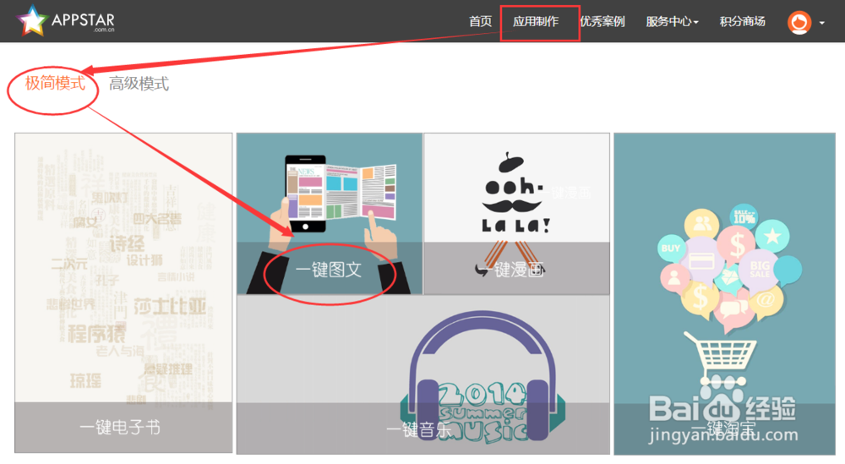Screen dimensions: 845x464
Task: Open the 积分商场 navigation item
Action: click(x=742, y=22)
